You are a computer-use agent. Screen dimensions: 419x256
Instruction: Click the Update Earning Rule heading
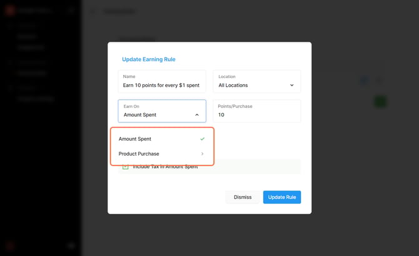tap(149, 59)
